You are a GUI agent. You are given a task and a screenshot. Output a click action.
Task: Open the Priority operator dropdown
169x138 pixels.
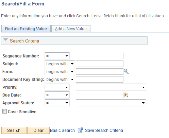click(57, 87)
